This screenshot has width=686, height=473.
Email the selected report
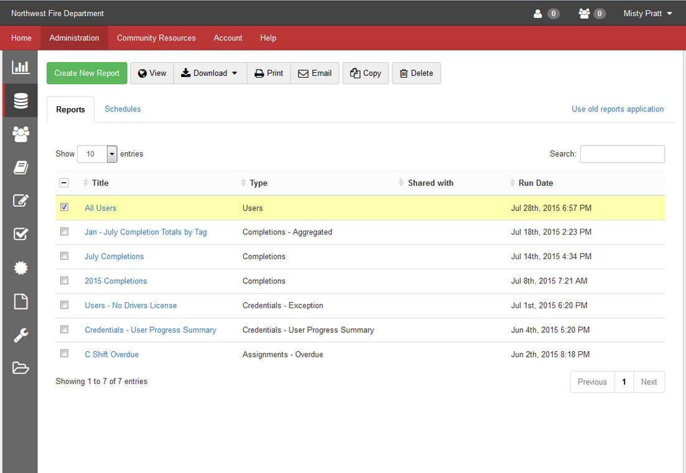coord(315,73)
